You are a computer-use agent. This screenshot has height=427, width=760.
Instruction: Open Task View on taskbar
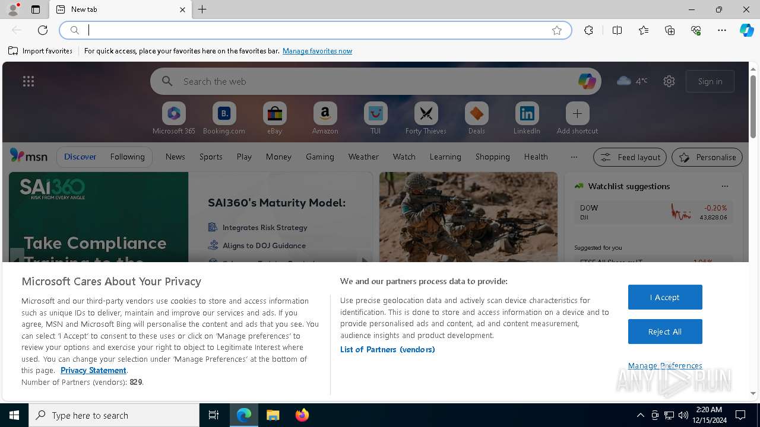click(x=214, y=415)
